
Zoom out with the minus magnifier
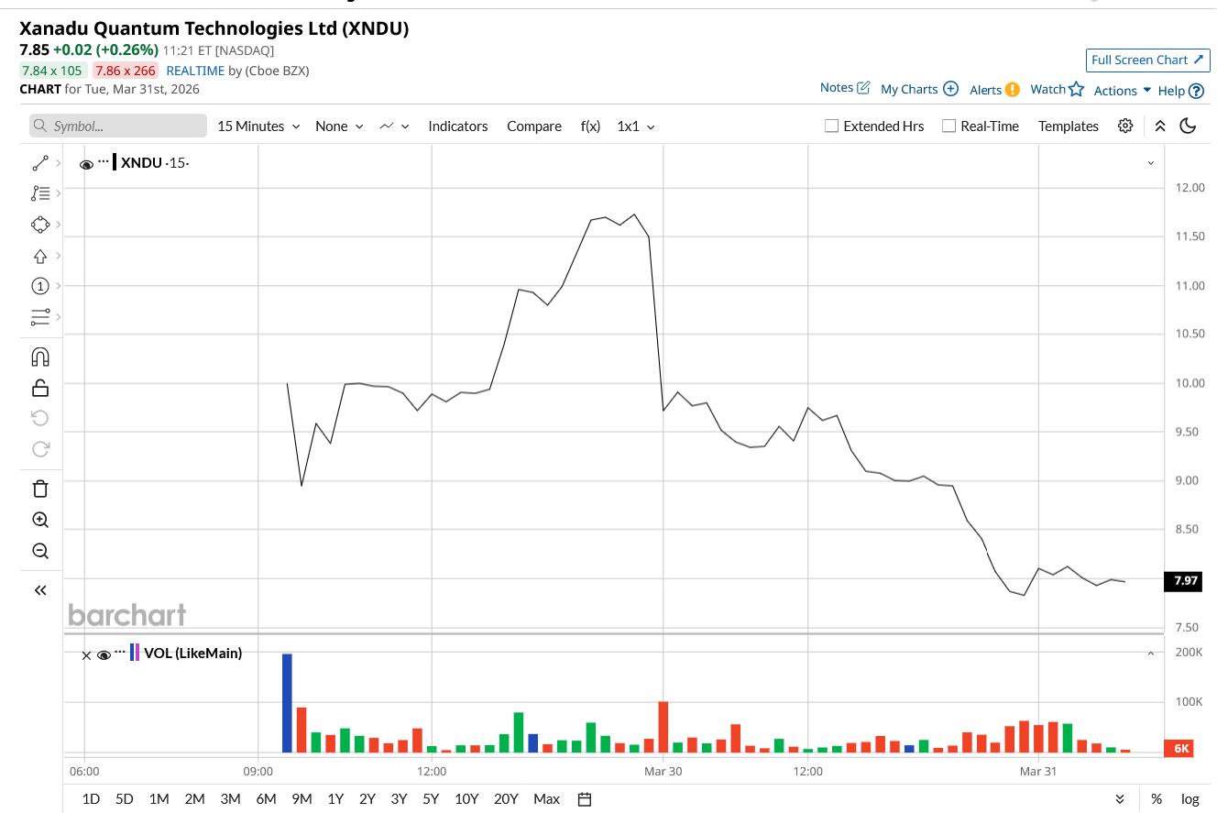[40, 551]
